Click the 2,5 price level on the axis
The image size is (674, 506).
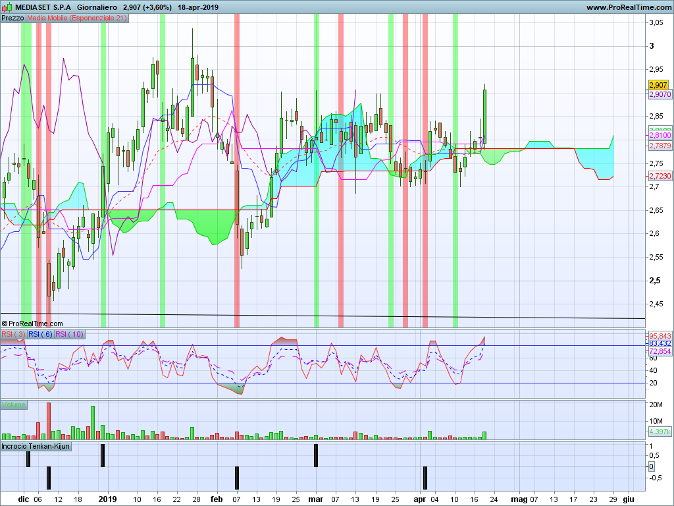(655, 281)
